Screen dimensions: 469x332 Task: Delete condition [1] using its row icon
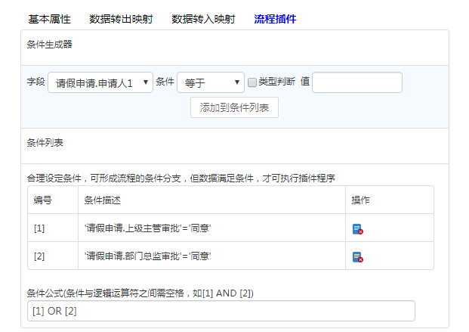(x=358, y=228)
